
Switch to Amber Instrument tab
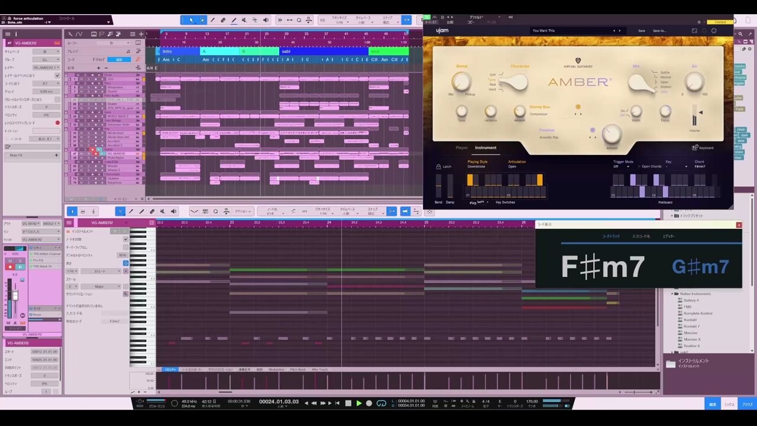[x=486, y=147]
